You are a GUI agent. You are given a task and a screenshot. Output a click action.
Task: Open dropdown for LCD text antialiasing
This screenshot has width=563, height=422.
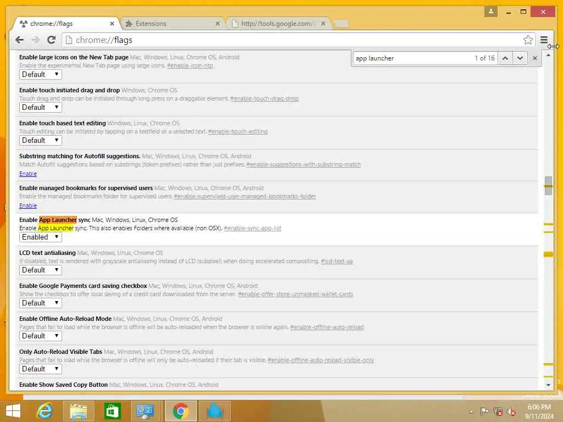coord(41,270)
